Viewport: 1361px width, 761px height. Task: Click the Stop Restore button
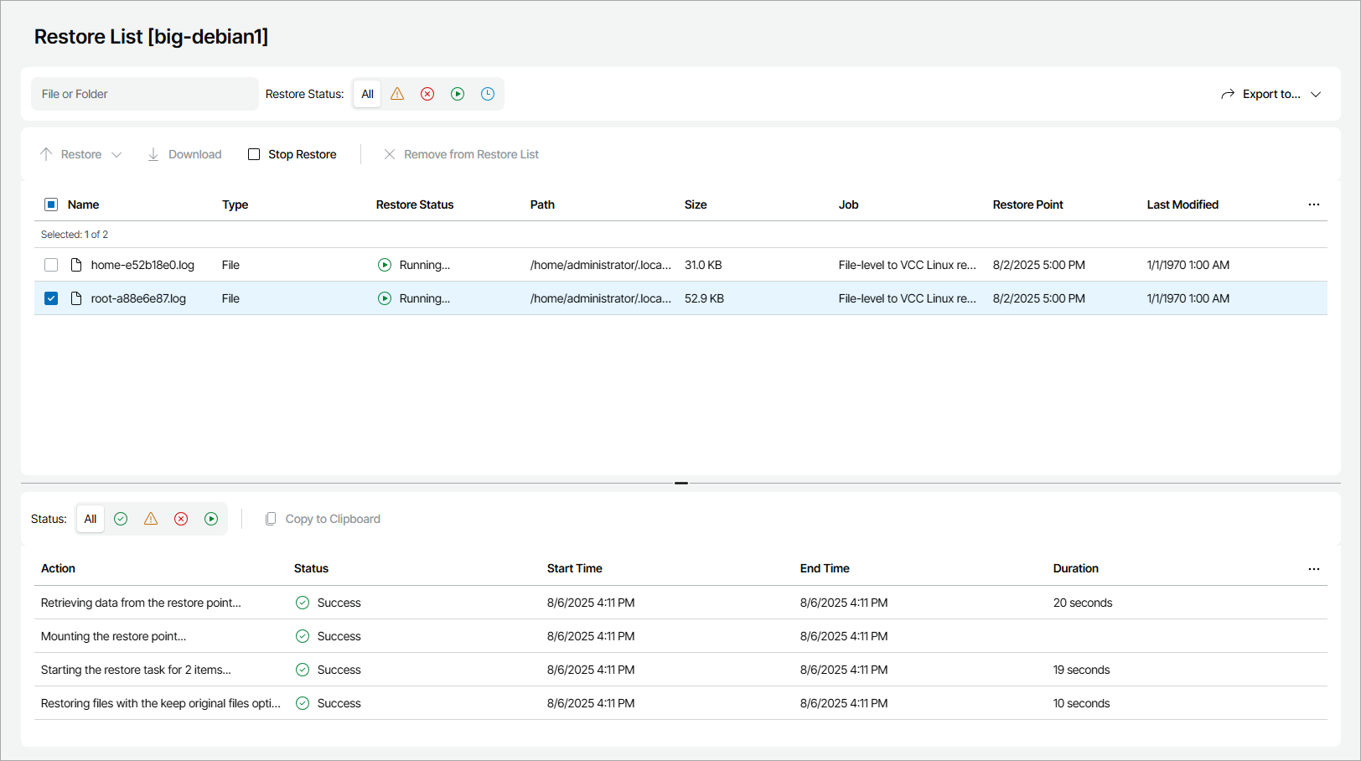(292, 154)
